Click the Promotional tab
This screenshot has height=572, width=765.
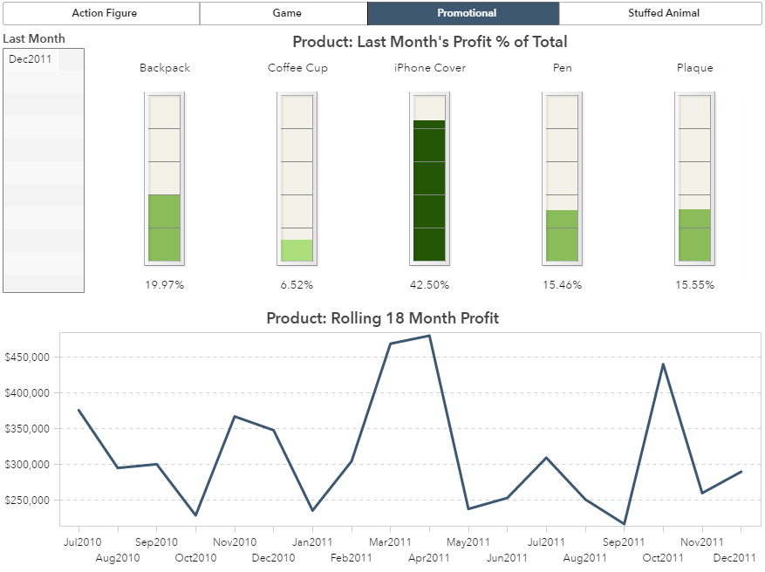tap(466, 13)
